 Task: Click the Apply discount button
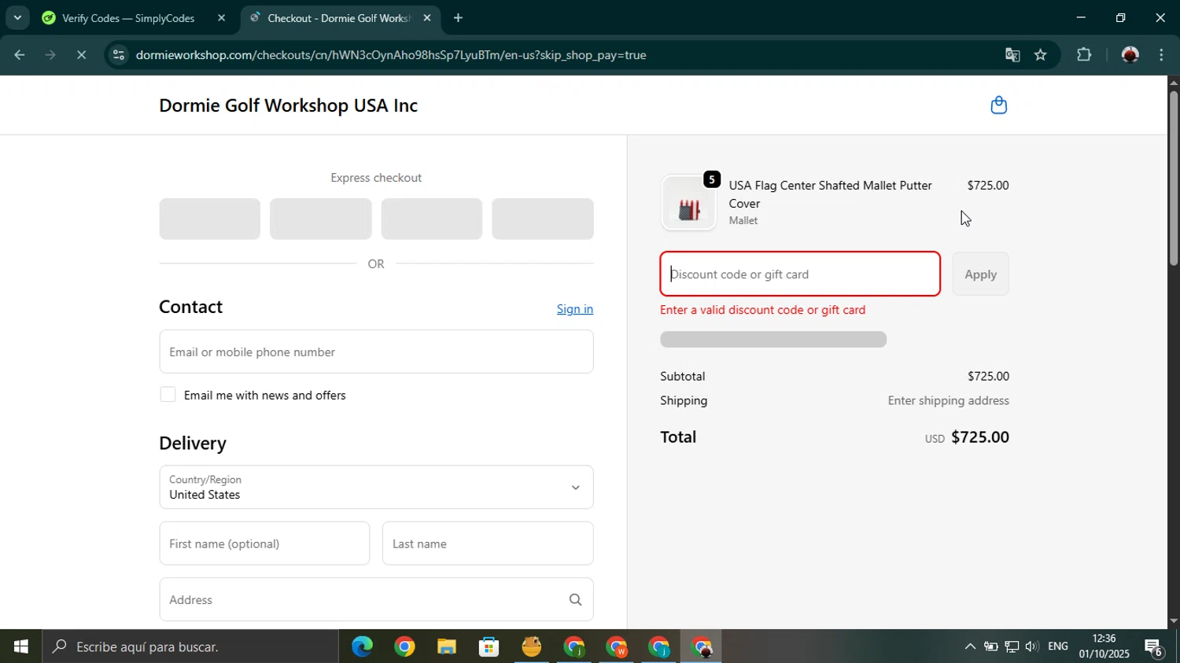coord(980,274)
